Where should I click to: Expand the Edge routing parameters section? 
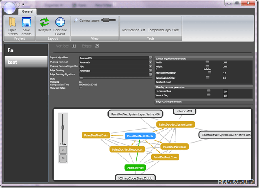203,101
